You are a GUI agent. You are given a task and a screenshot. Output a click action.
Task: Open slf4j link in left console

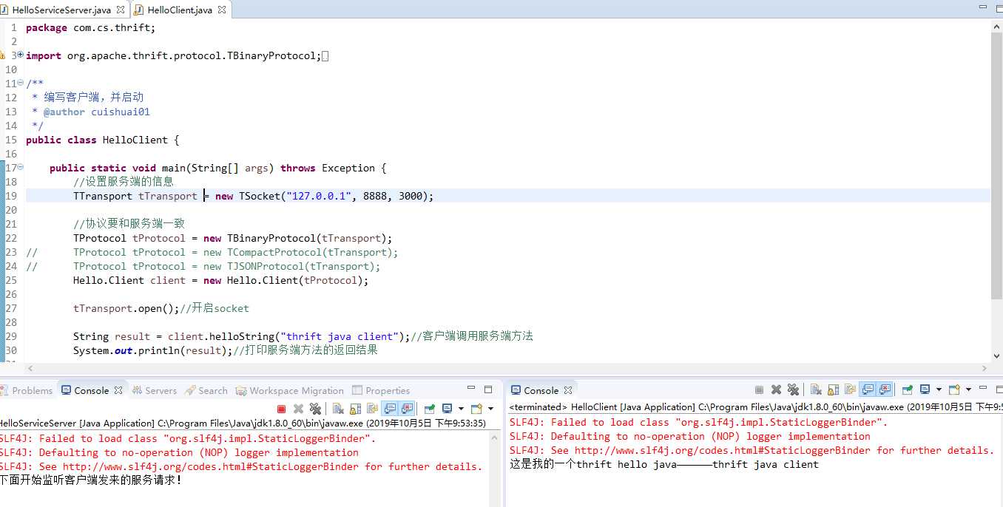point(209,466)
